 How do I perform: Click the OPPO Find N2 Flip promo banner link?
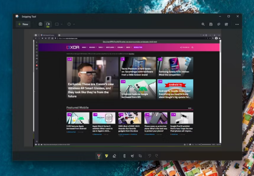click(130, 41)
